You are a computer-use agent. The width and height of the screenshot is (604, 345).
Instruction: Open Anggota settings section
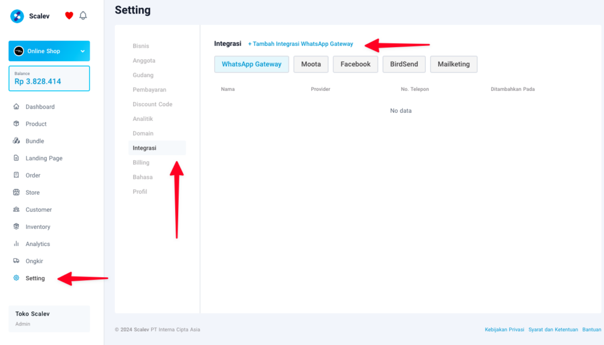tap(144, 61)
